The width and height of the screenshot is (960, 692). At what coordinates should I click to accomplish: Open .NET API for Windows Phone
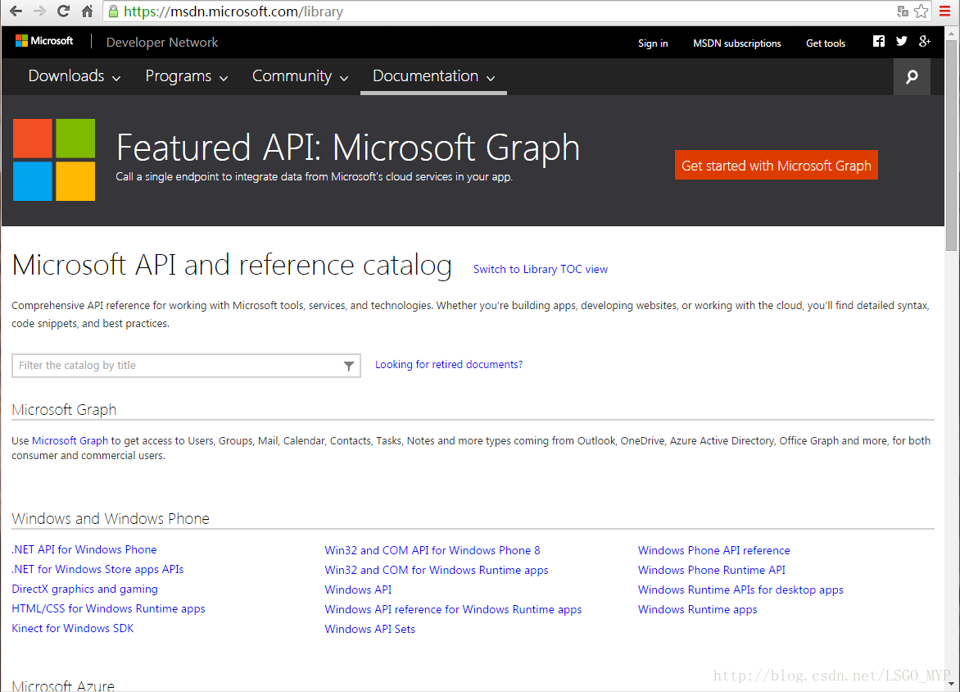(84, 550)
